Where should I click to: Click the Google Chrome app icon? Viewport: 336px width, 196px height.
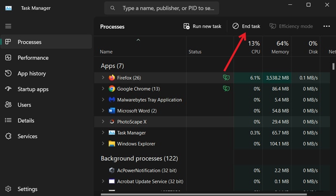coord(112,89)
